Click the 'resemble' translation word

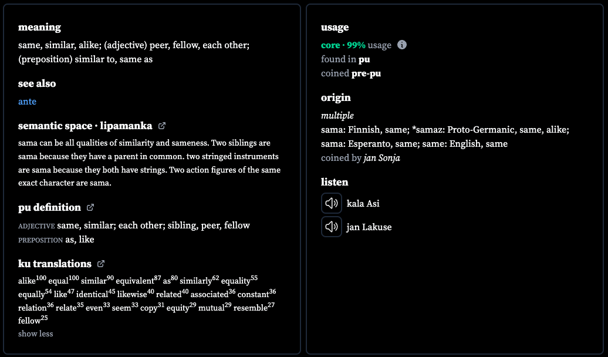pos(251,308)
